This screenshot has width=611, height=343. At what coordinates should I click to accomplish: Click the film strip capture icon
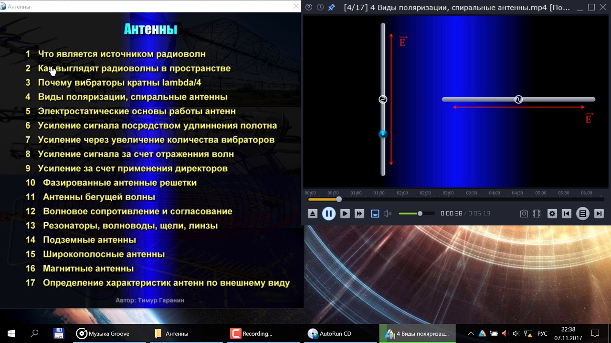point(537,214)
